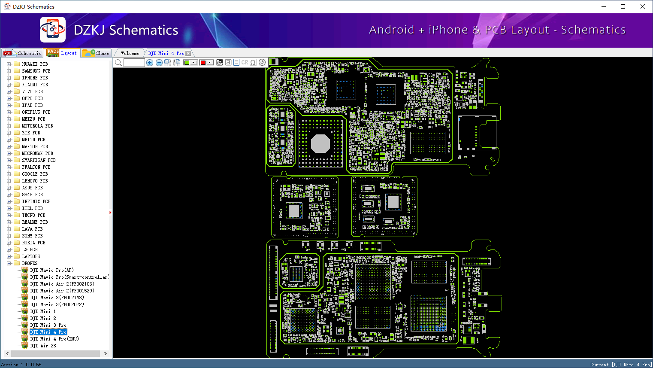Select the LENOVO PCB tree item

tap(35, 181)
